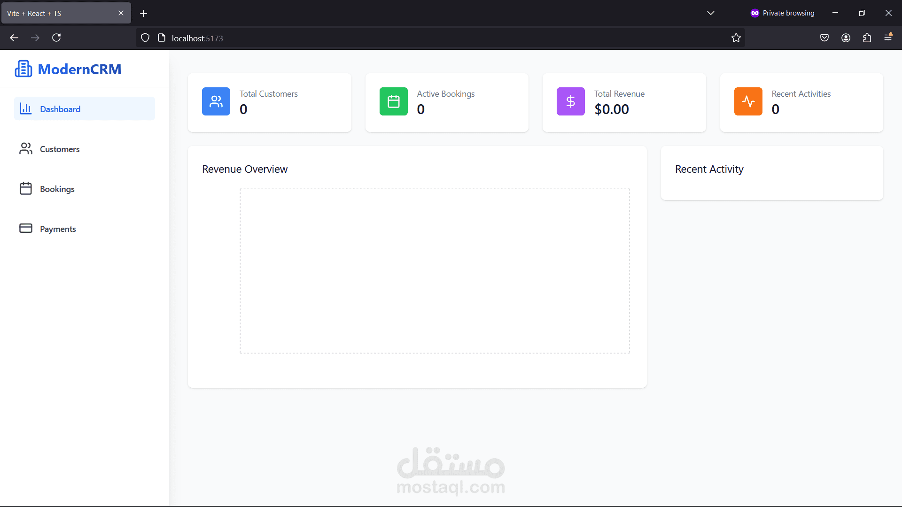Select the Dashboard sidebar icon

(x=26, y=108)
